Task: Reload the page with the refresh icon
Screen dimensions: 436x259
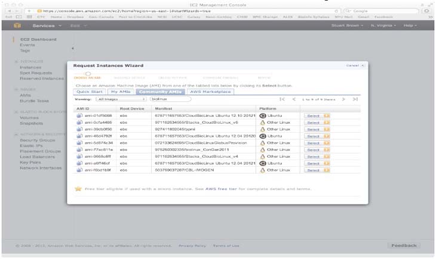Action: point(336,11)
